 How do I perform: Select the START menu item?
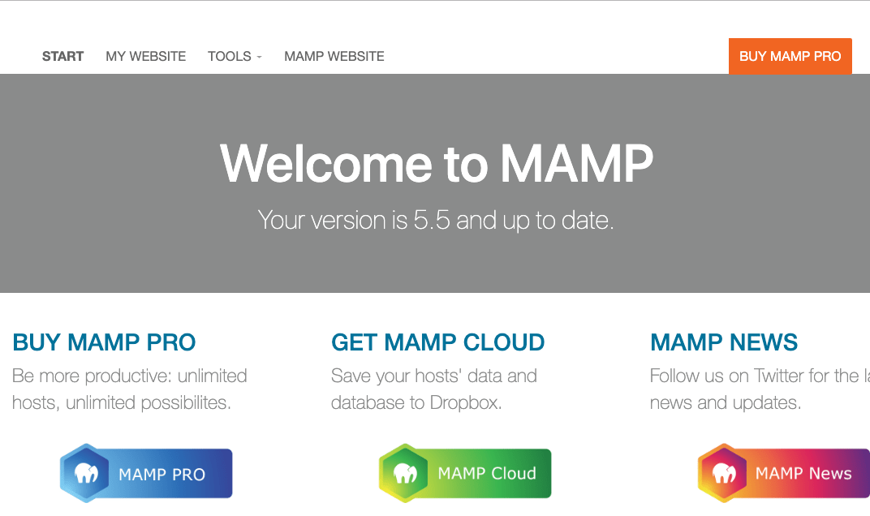click(62, 56)
